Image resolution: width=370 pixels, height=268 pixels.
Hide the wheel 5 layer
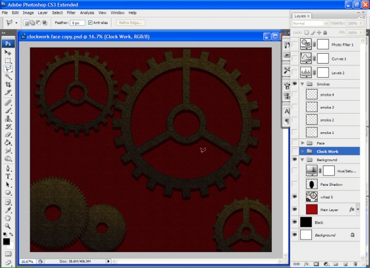click(x=295, y=196)
